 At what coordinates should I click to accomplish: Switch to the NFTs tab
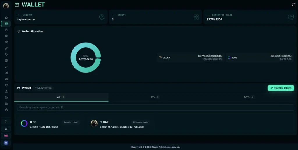pos(249,97)
